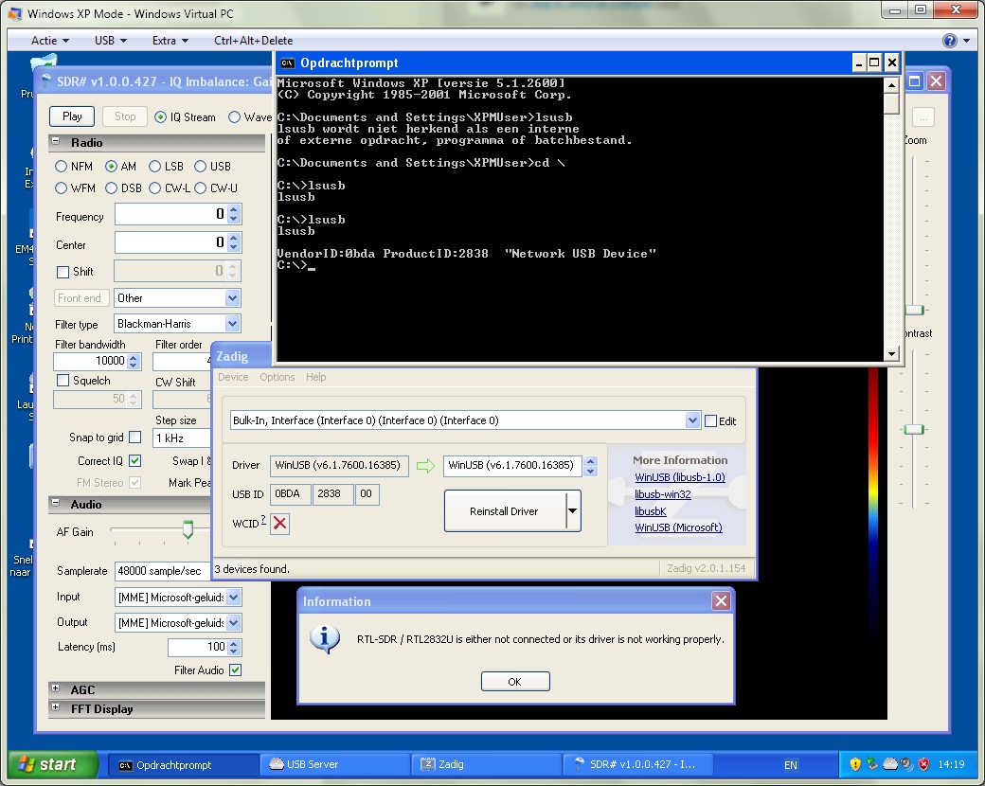Select the AM radio mode
The width and height of the screenshot is (985, 786).
click(x=111, y=167)
